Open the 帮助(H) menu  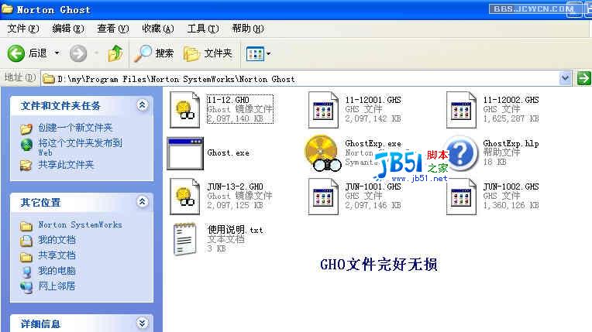248,29
